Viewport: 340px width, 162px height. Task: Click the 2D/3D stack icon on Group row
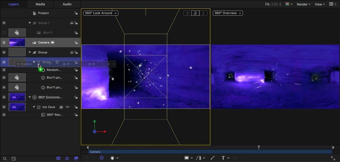(72, 52)
